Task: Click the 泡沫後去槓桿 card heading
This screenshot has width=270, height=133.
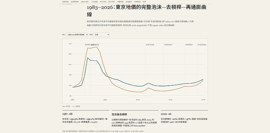Action: pos(119,114)
